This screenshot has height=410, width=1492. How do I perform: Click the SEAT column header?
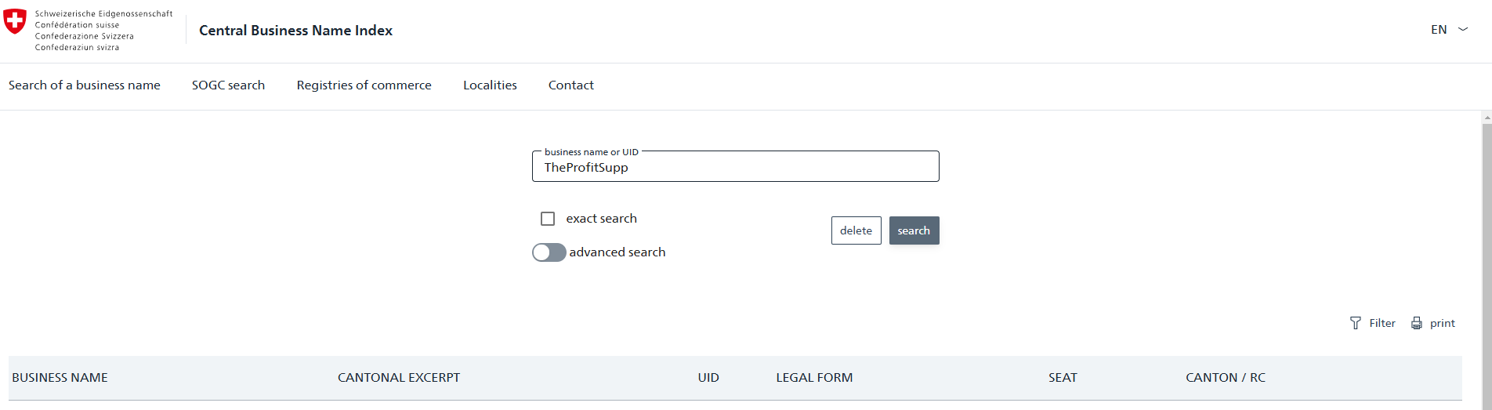pos(1063,378)
